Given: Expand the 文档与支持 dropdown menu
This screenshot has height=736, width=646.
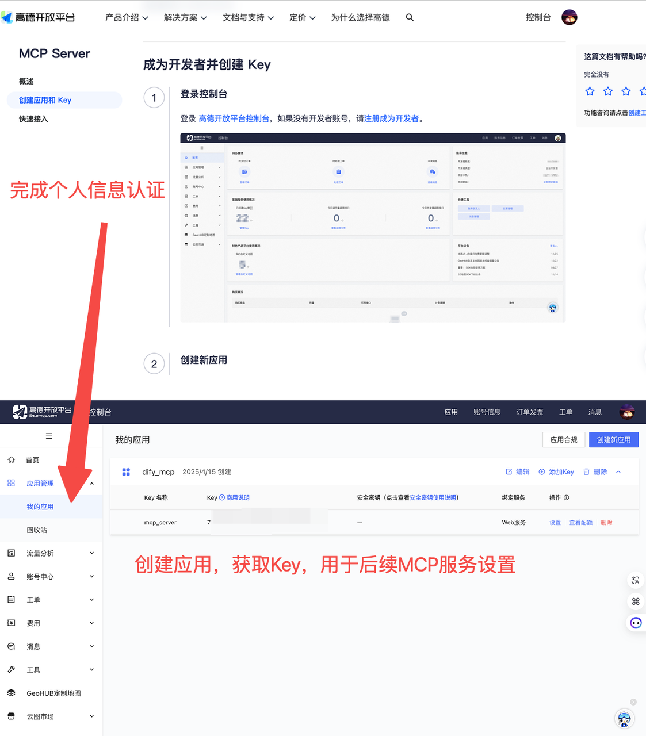Looking at the screenshot, I should pos(248,18).
